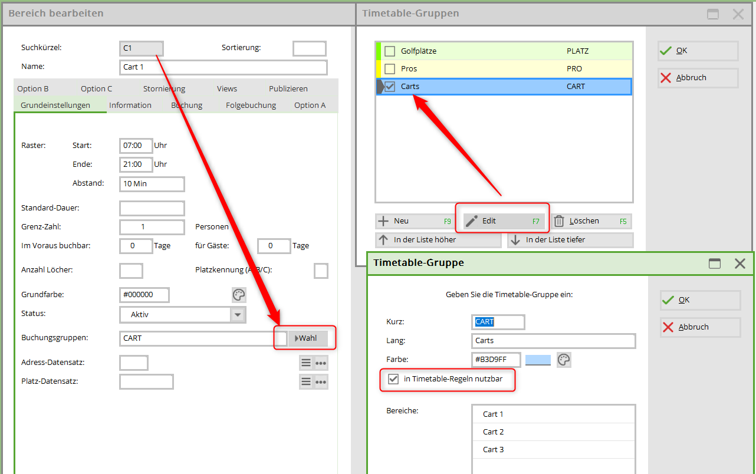Expand the Status dropdown showing Aktiv
The height and width of the screenshot is (474, 756).
(237, 315)
